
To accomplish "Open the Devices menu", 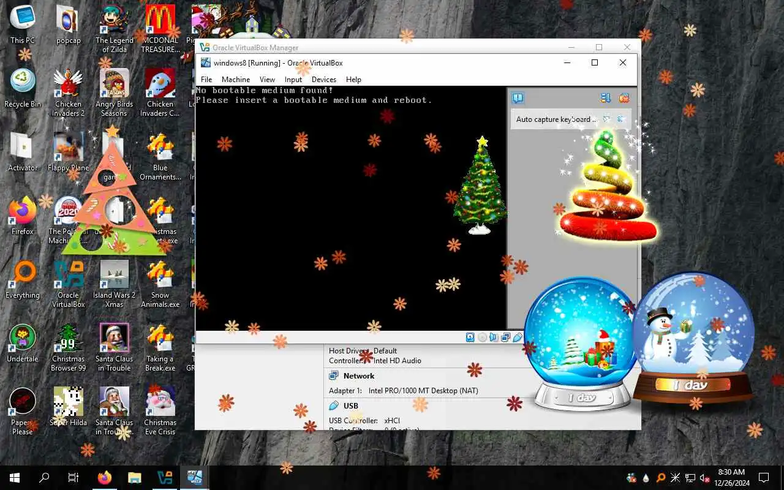I will point(324,80).
